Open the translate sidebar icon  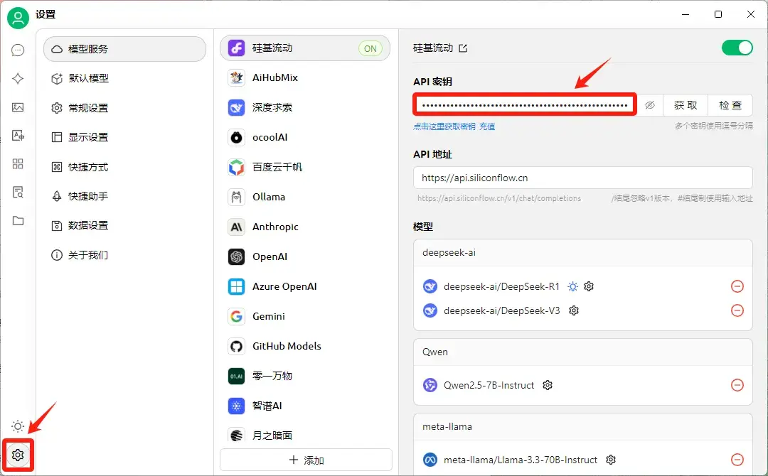[x=18, y=136]
